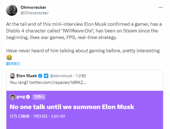Open the three-dot more options menu

pyautogui.click(x=160, y=7)
